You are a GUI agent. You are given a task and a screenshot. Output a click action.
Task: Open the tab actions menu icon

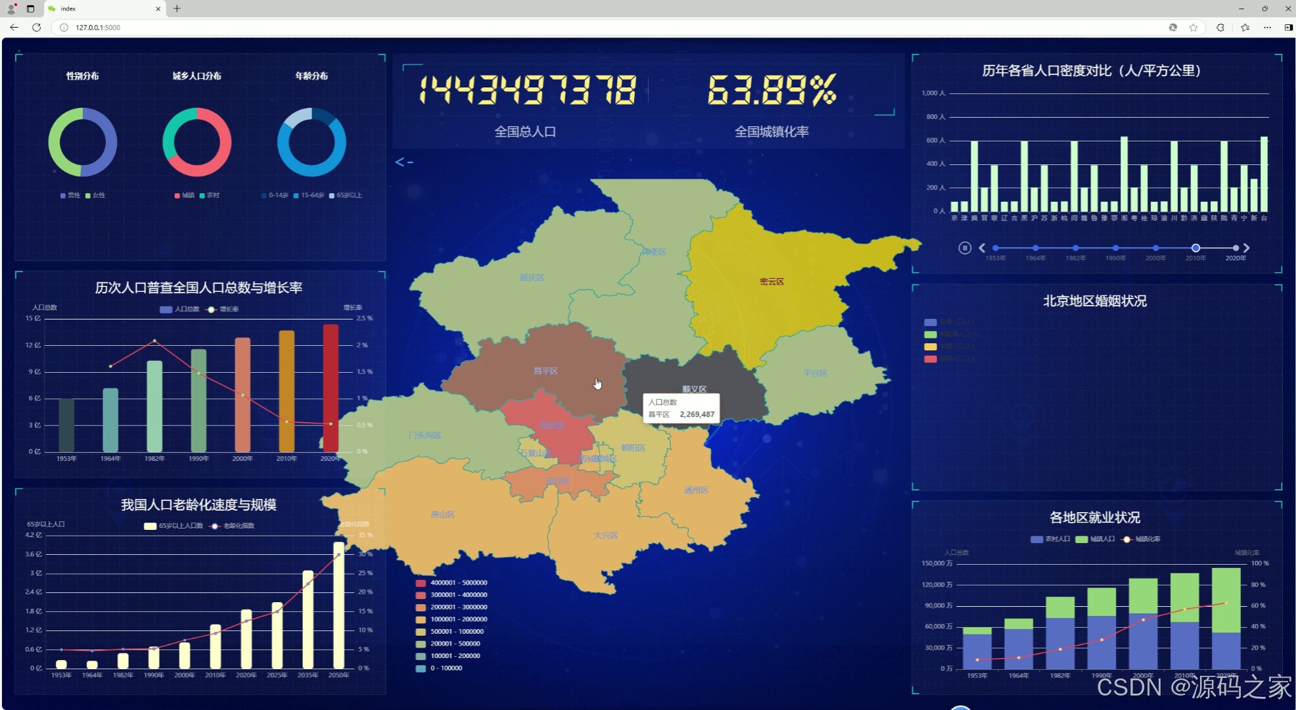[30, 9]
